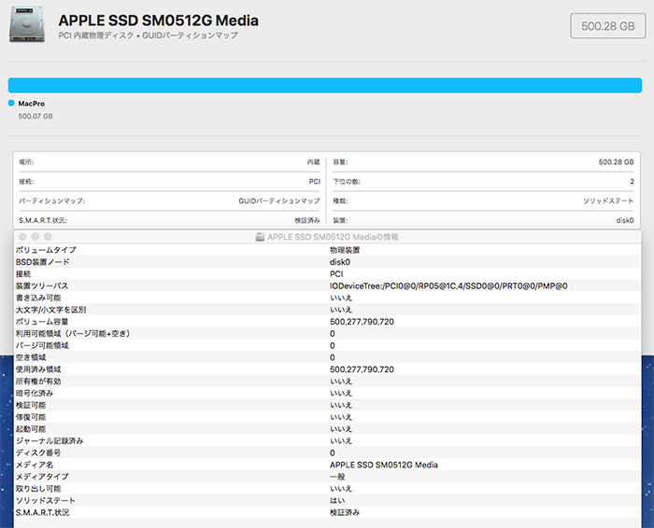
Task: Click 'いいえ' in the ジャーナル記録済み row
Action: click(x=341, y=440)
